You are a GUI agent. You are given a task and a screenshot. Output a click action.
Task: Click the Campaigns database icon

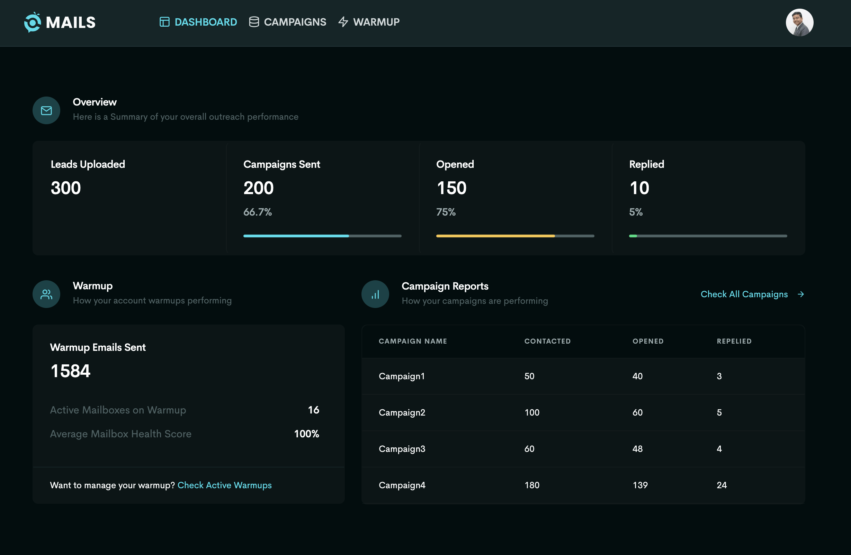(x=254, y=22)
